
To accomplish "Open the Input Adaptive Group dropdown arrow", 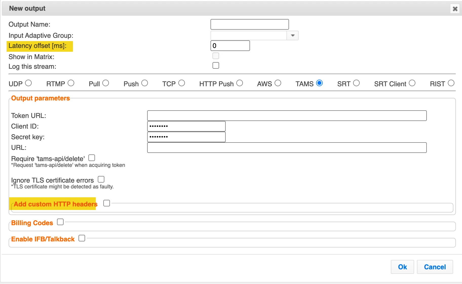I will coord(293,35).
